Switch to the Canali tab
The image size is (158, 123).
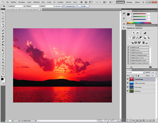coord(134,70)
